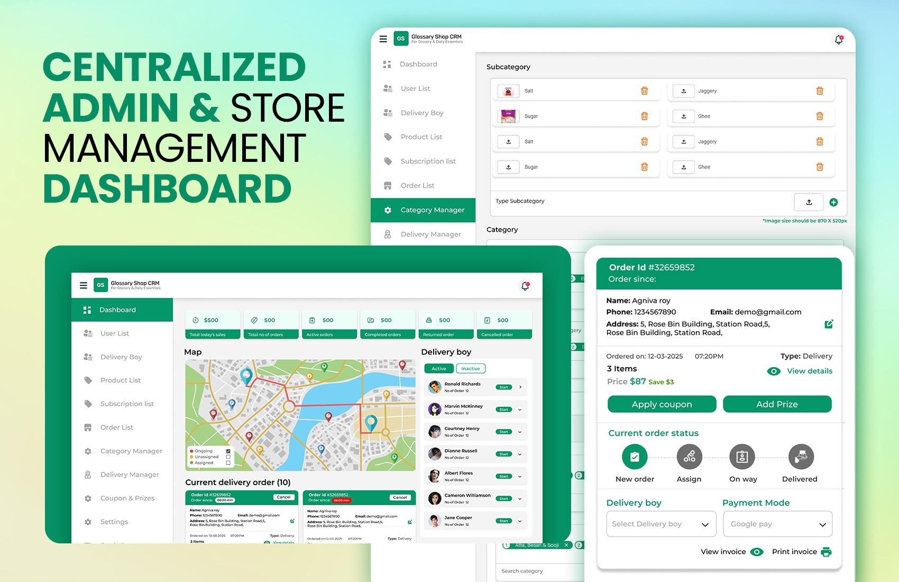Delete the first Jaggery subcategory

(x=819, y=91)
